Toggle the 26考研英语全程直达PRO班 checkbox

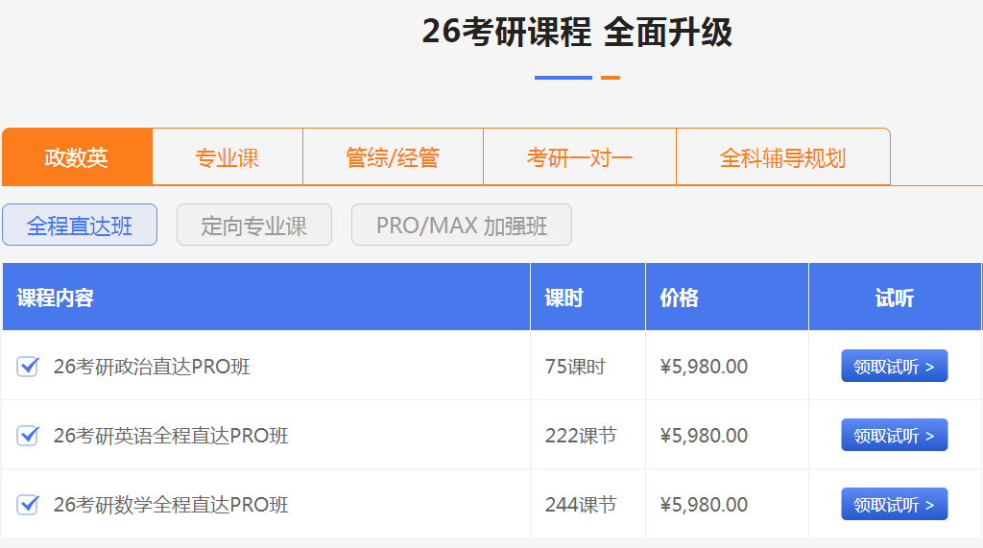[x=28, y=436]
